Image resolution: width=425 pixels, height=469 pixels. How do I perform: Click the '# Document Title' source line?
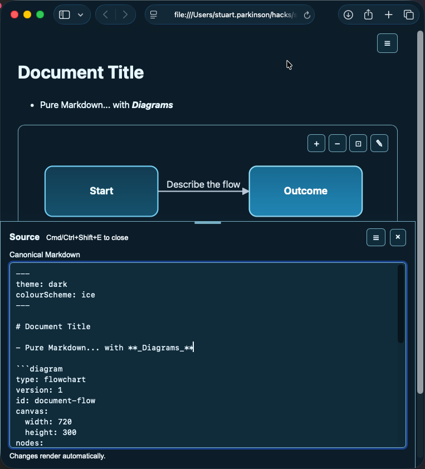point(53,326)
